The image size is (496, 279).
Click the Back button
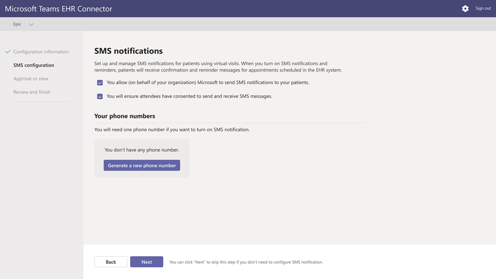(111, 262)
